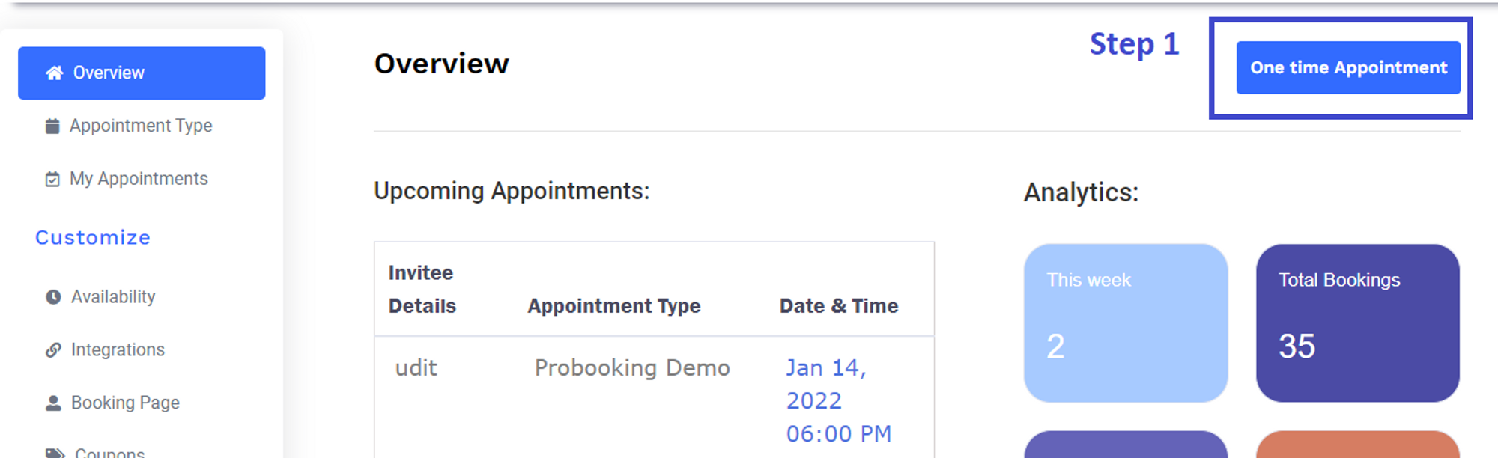Click the This week analytics card
The width and height of the screenshot is (1498, 458).
pyautogui.click(x=1125, y=323)
